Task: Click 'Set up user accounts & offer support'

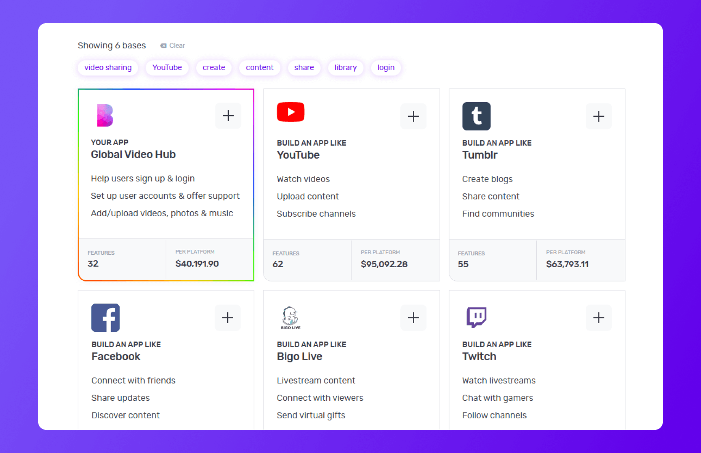Action: (x=165, y=196)
